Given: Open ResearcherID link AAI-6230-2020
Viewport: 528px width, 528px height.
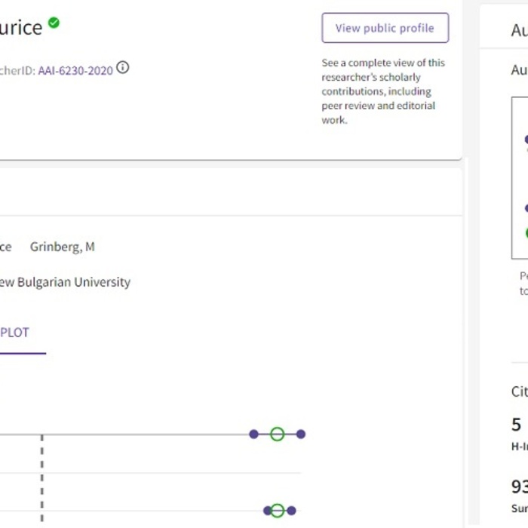Looking at the screenshot, I should [75, 71].
